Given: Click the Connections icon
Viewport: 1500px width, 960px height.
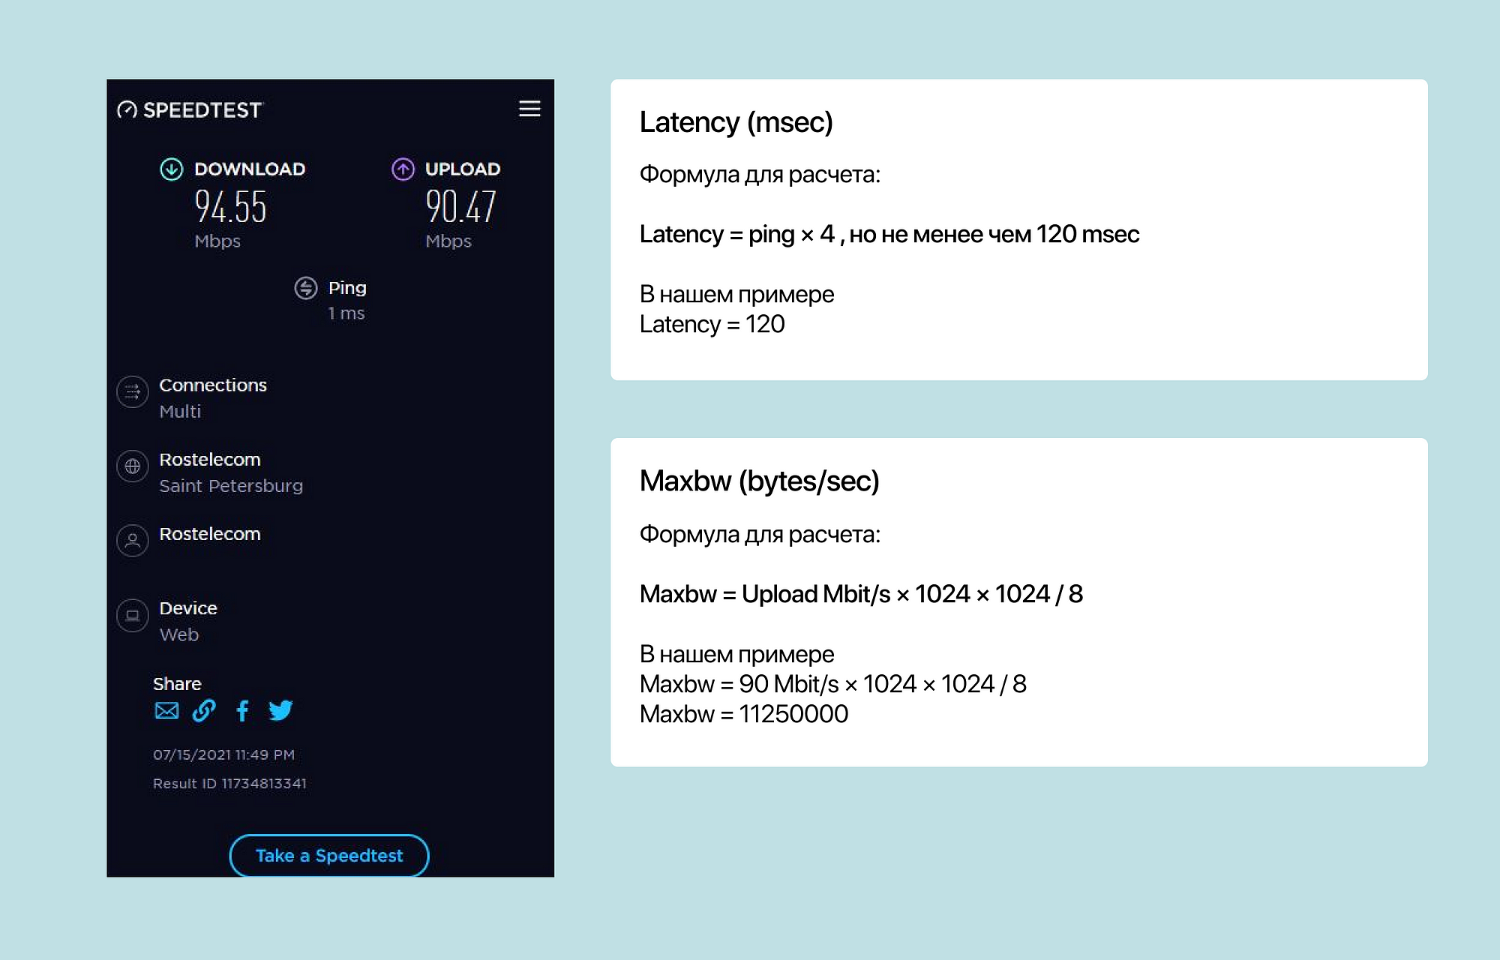Looking at the screenshot, I should tap(133, 391).
